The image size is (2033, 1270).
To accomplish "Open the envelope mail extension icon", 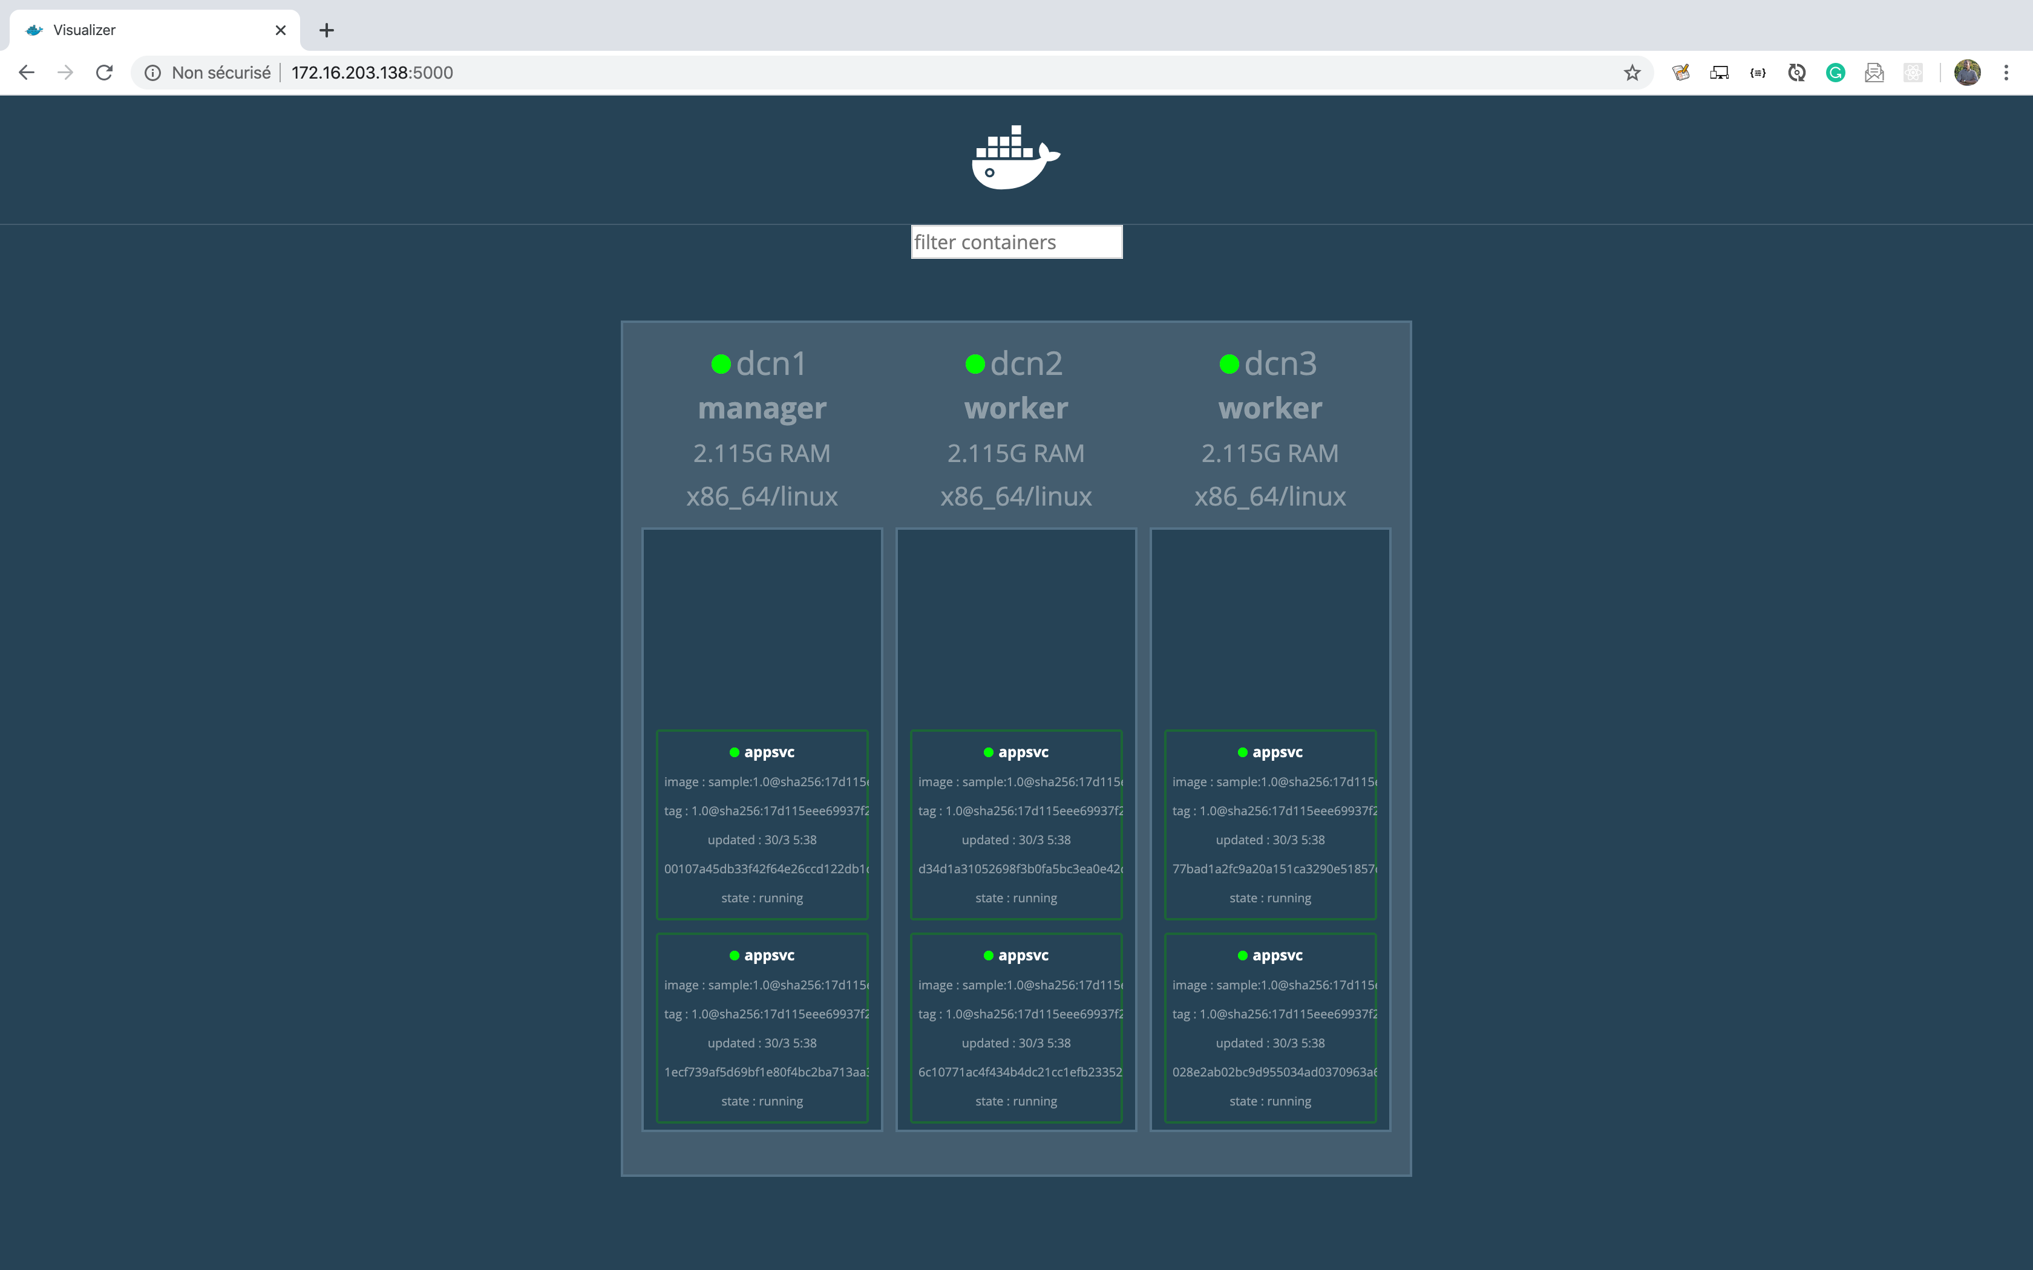I will pyautogui.click(x=1874, y=73).
